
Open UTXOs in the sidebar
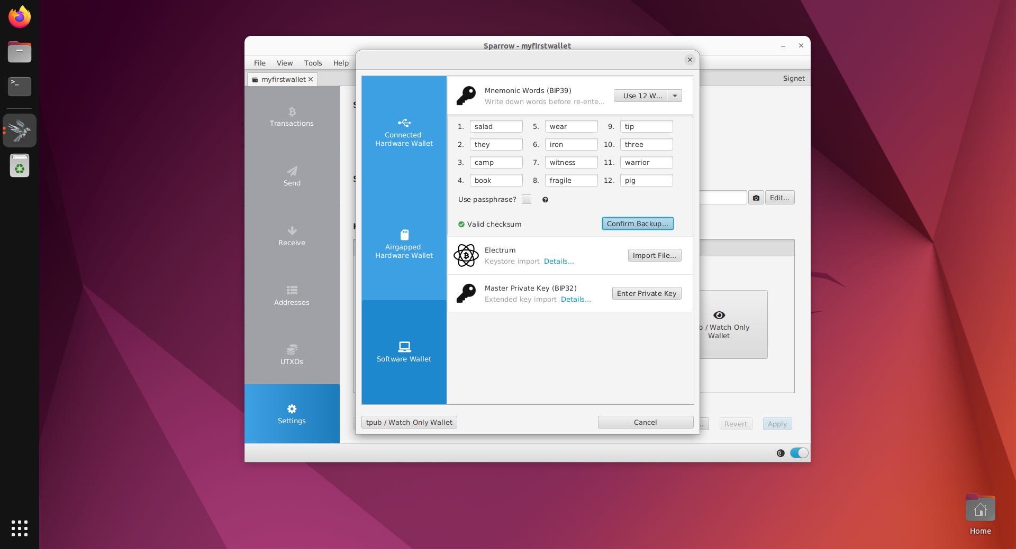coord(292,355)
